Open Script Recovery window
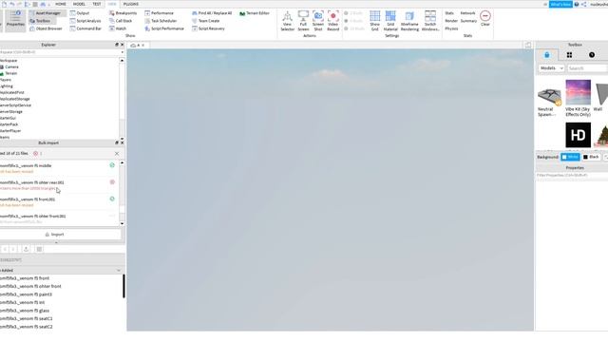The image size is (608, 342). [x=208, y=28]
